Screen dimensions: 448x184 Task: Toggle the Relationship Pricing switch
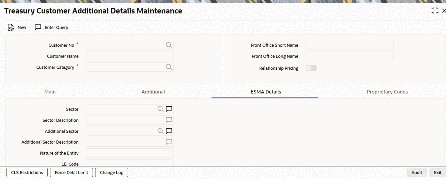click(311, 68)
